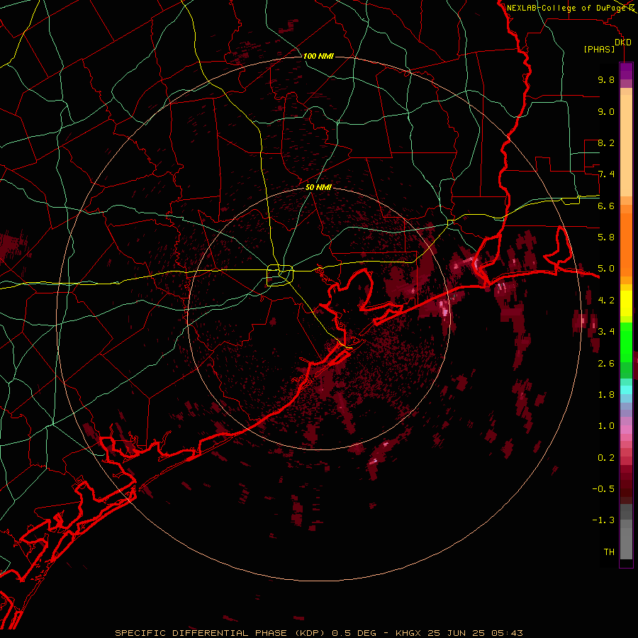Click the yellow highway loop around Houston
638x638 pixels.
[280, 276]
